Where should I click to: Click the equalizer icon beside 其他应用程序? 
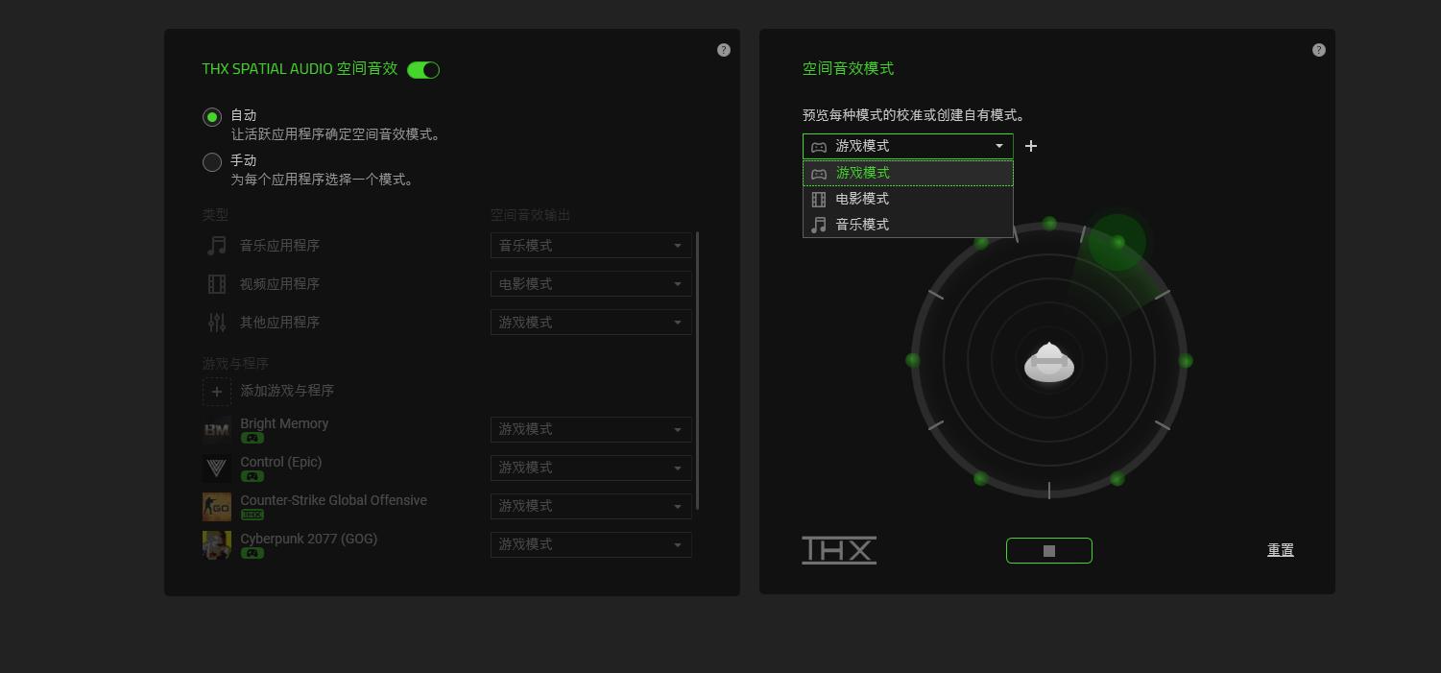[x=216, y=323]
